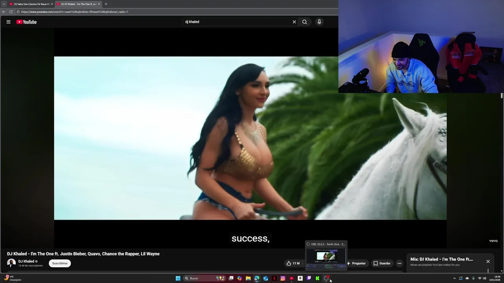Open the weather widget showing Despejado

click(12, 278)
